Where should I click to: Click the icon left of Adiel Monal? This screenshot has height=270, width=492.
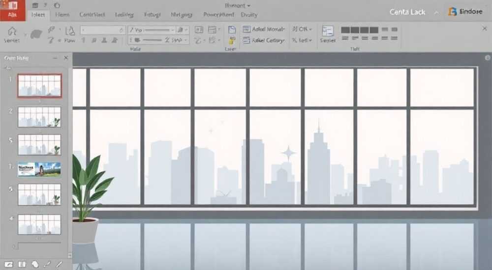(x=246, y=29)
